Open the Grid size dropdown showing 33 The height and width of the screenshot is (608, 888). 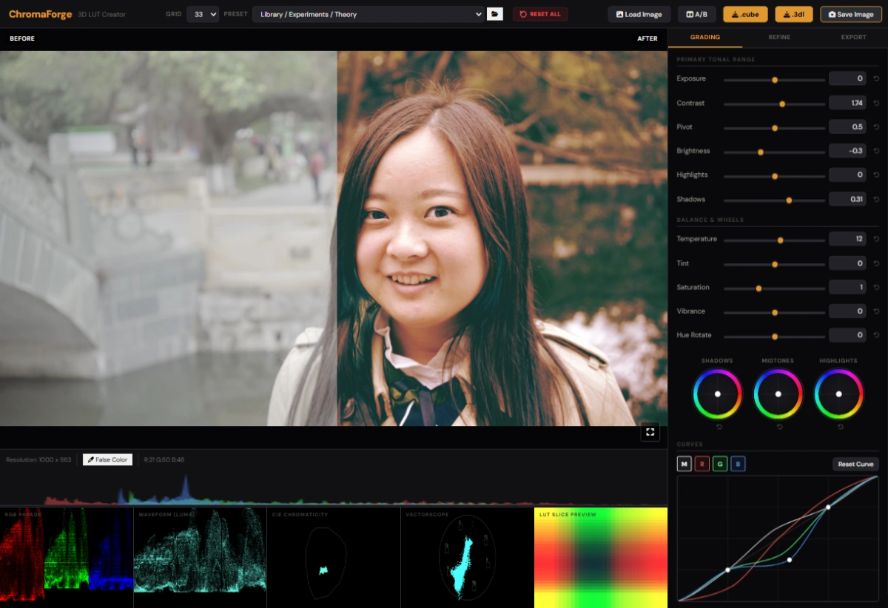(203, 14)
